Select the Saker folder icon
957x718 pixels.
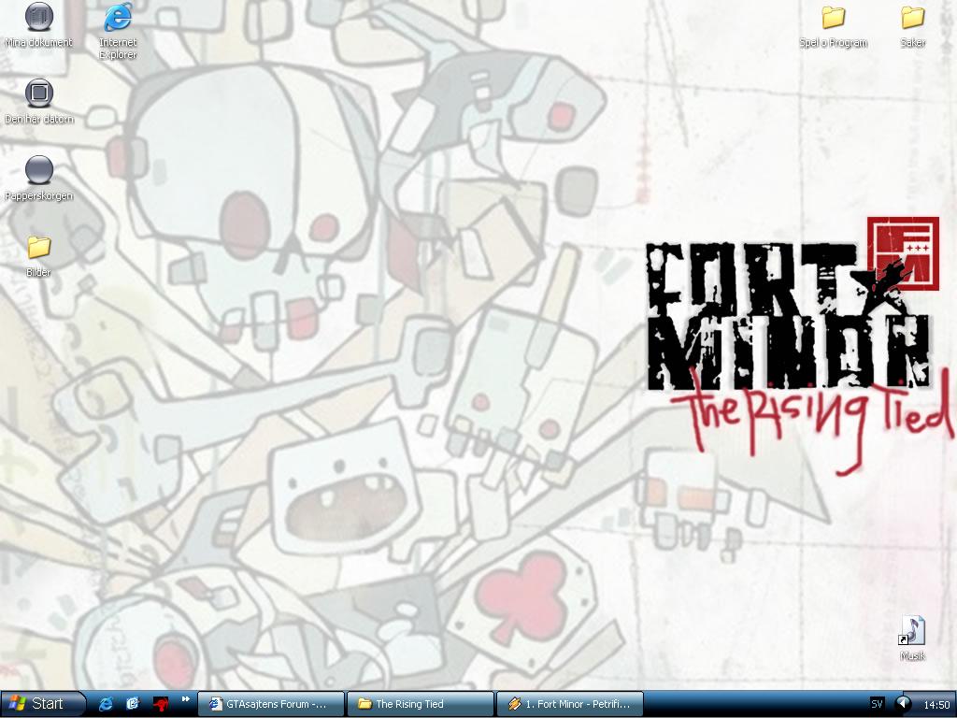pos(912,26)
